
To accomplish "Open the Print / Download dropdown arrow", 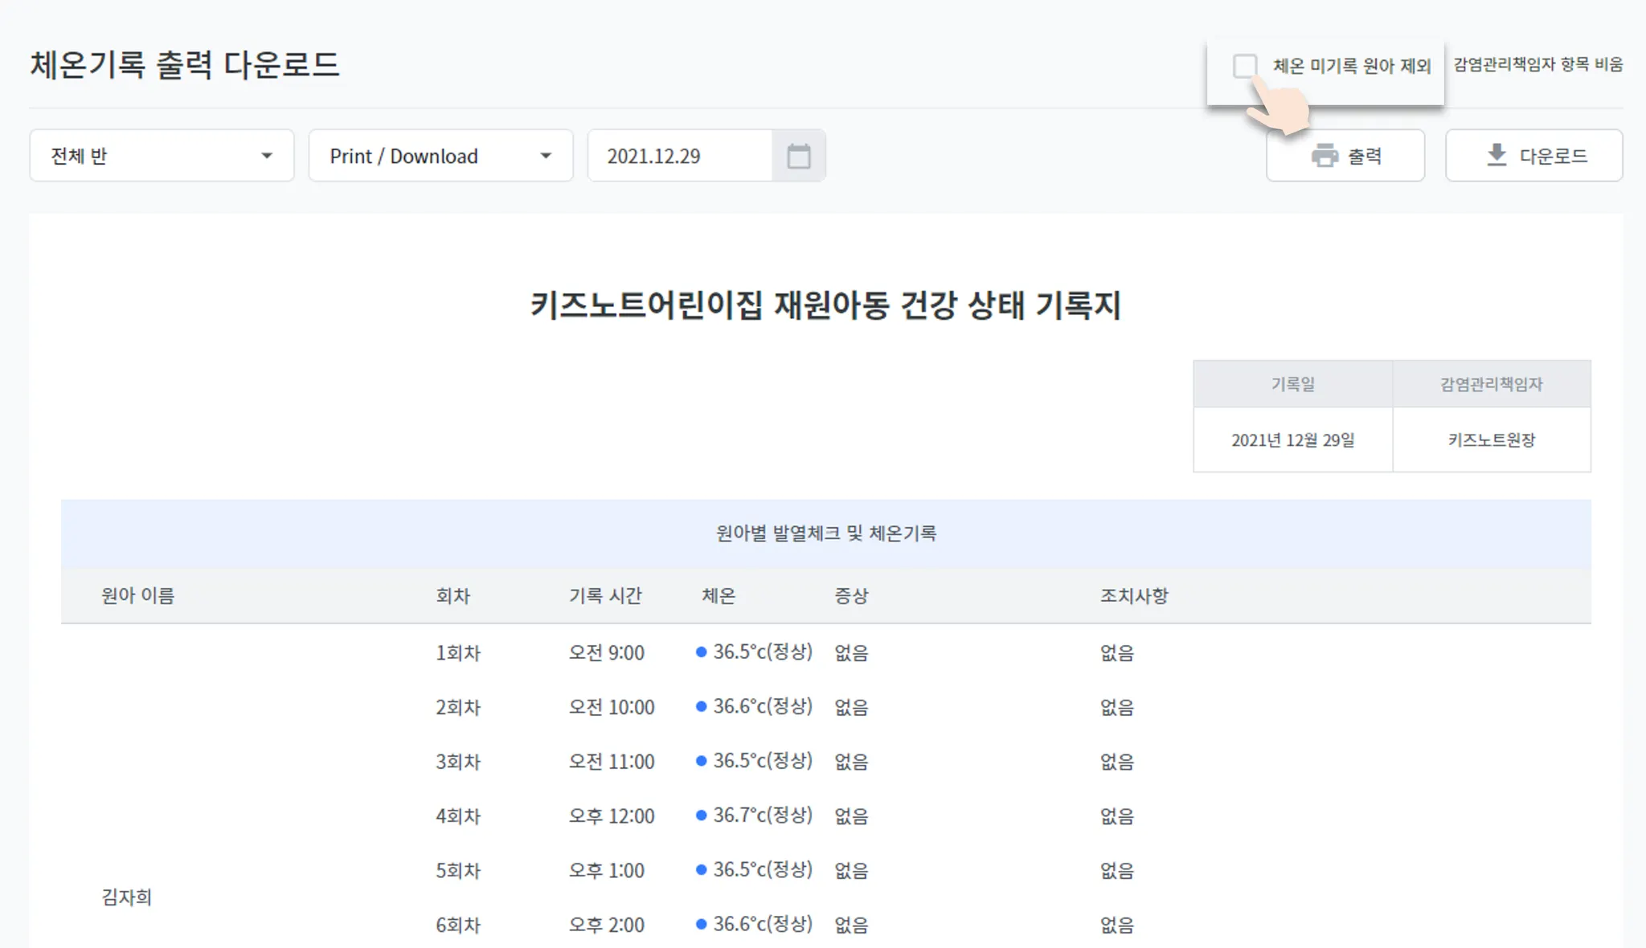I will pos(546,156).
